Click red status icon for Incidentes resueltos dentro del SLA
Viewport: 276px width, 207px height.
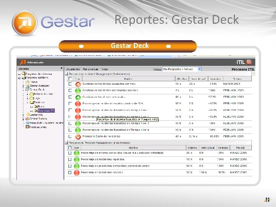(x=78, y=104)
